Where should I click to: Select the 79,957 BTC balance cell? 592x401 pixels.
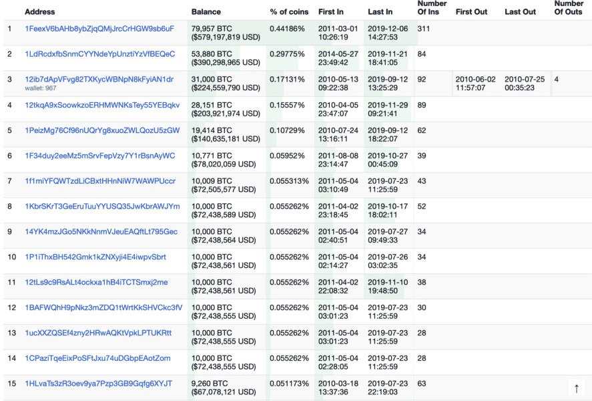pyautogui.click(x=226, y=33)
